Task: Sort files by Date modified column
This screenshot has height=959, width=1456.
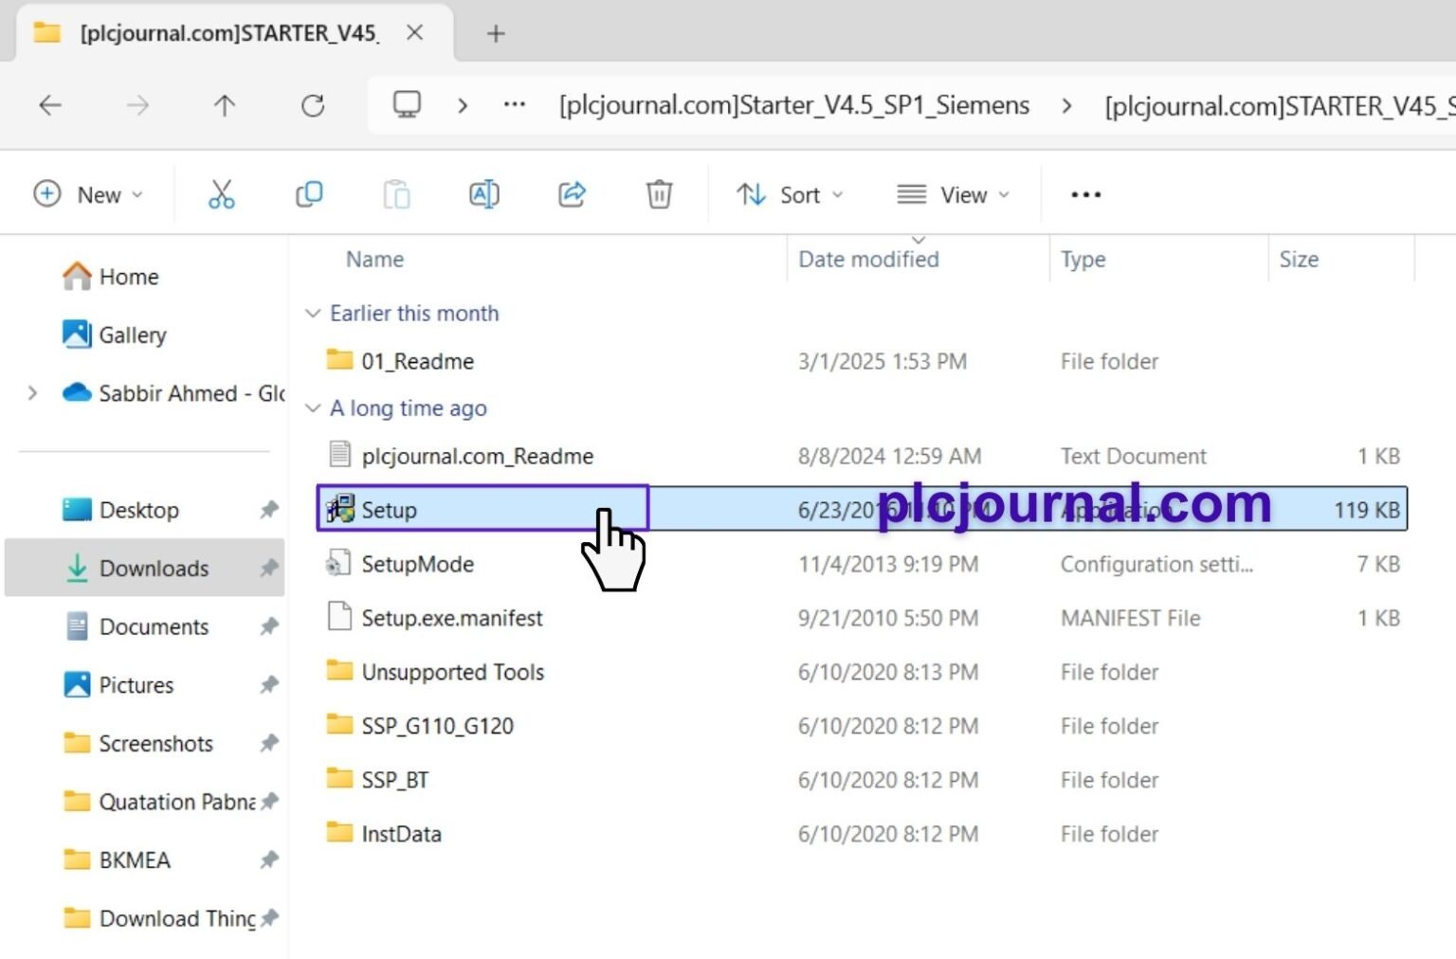Action: 867,258
